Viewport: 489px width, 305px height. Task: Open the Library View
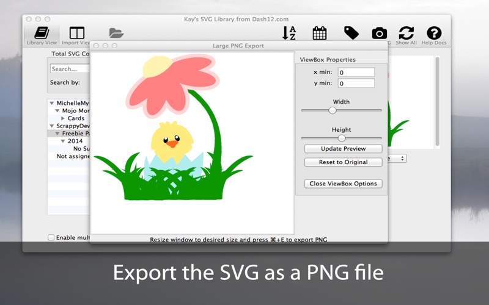pos(42,34)
